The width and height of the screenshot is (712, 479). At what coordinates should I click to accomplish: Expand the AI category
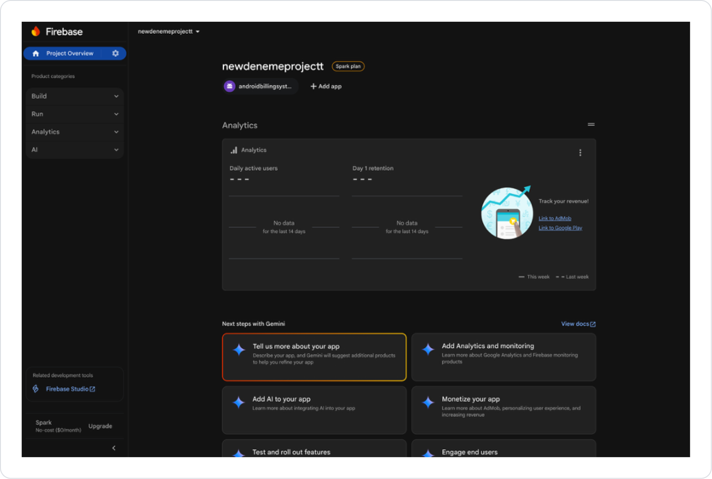point(75,150)
